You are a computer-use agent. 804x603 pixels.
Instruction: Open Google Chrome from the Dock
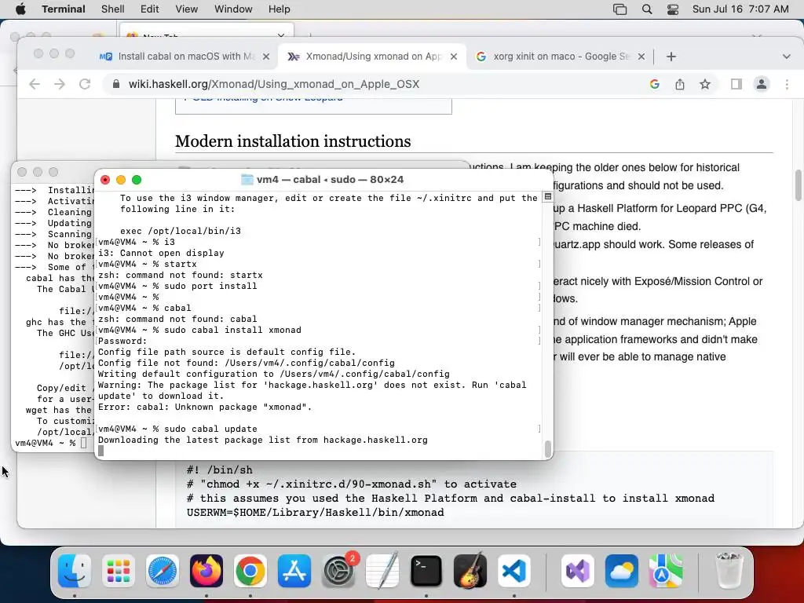click(250, 571)
